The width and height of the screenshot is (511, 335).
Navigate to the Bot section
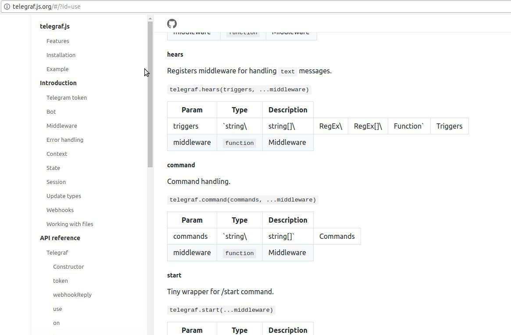tap(51, 112)
